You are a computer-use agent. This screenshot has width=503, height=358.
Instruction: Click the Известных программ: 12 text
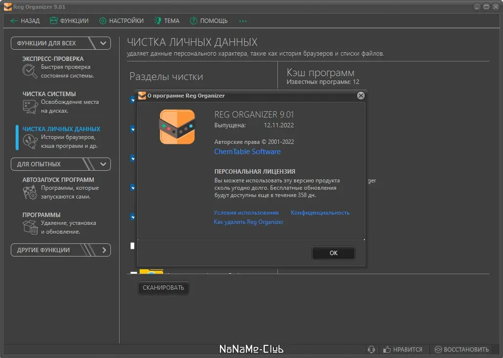(x=323, y=82)
